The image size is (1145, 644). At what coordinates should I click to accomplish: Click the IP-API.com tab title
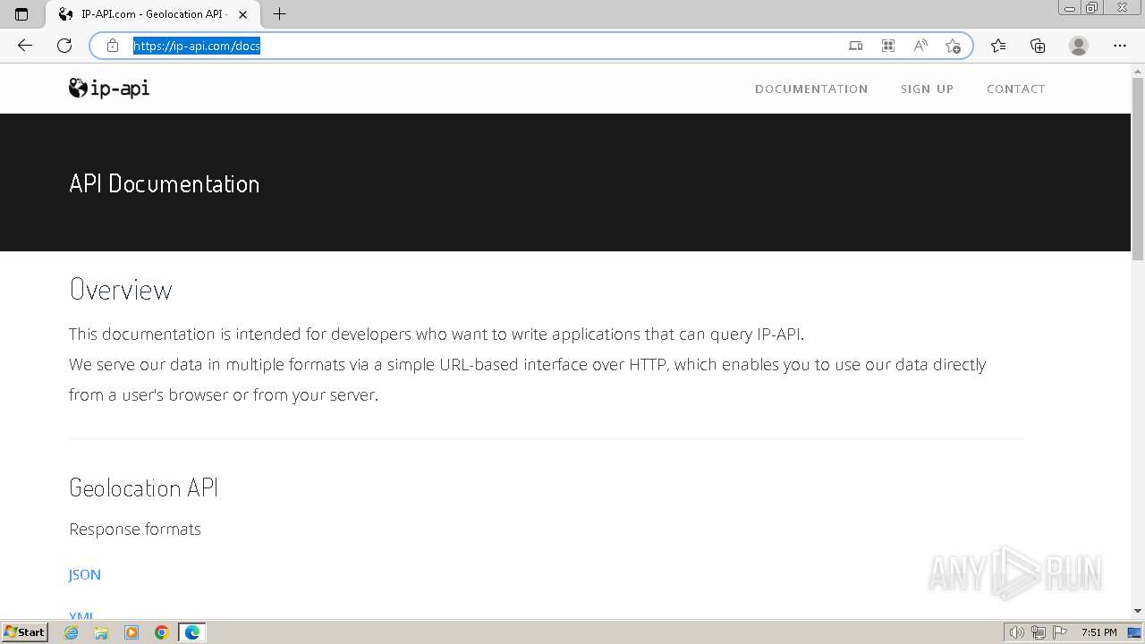pyautogui.click(x=154, y=14)
